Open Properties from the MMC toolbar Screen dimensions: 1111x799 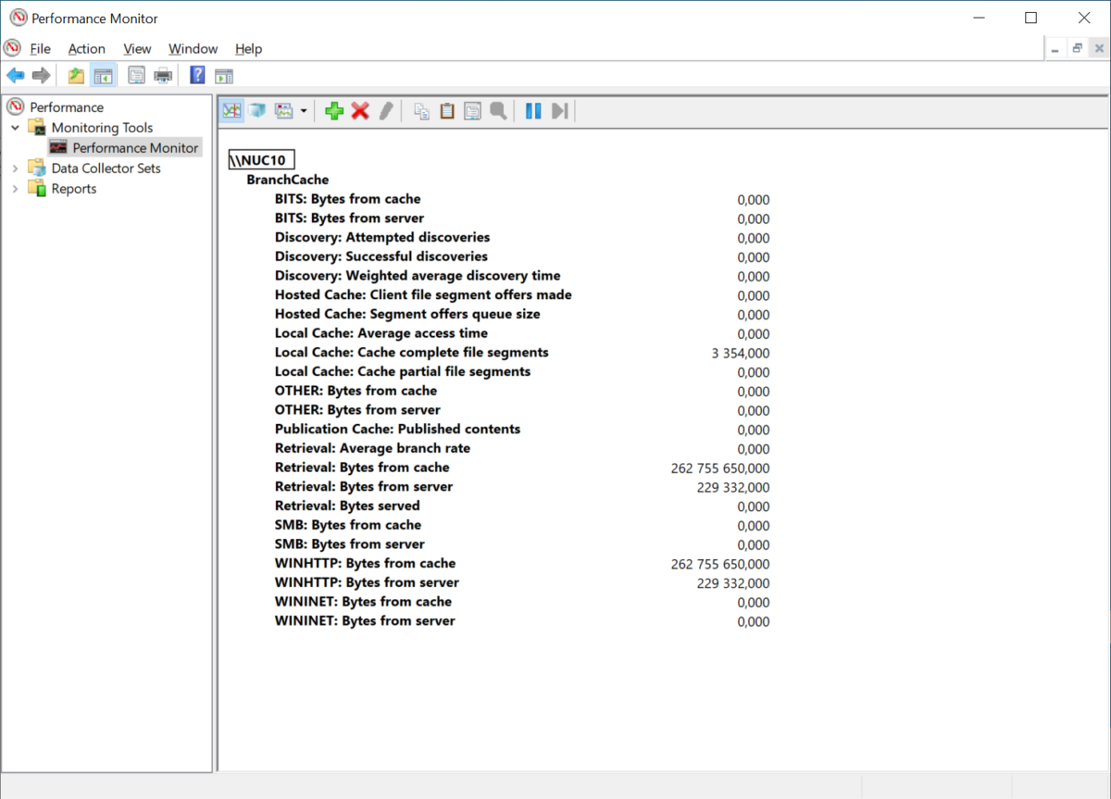tap(137, 76)
